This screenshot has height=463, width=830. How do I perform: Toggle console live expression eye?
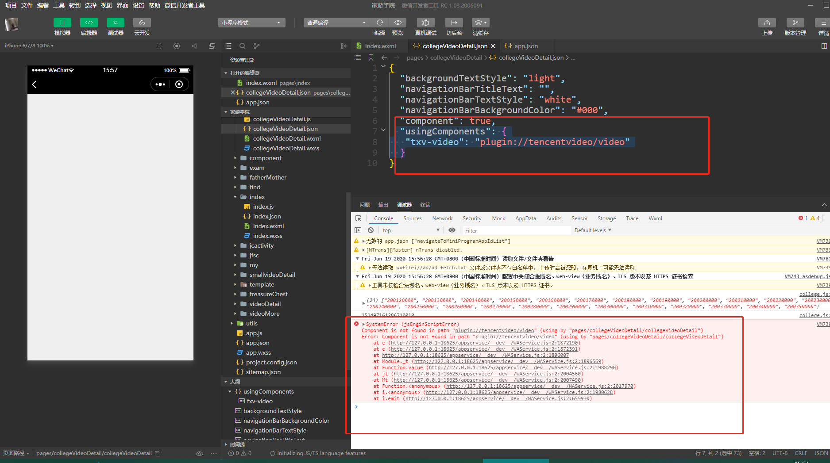click(x=452, y=230)
